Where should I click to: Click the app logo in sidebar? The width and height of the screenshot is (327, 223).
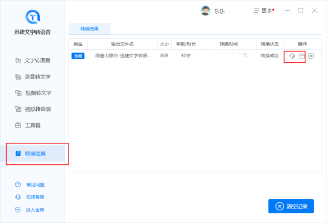(32, 17)
